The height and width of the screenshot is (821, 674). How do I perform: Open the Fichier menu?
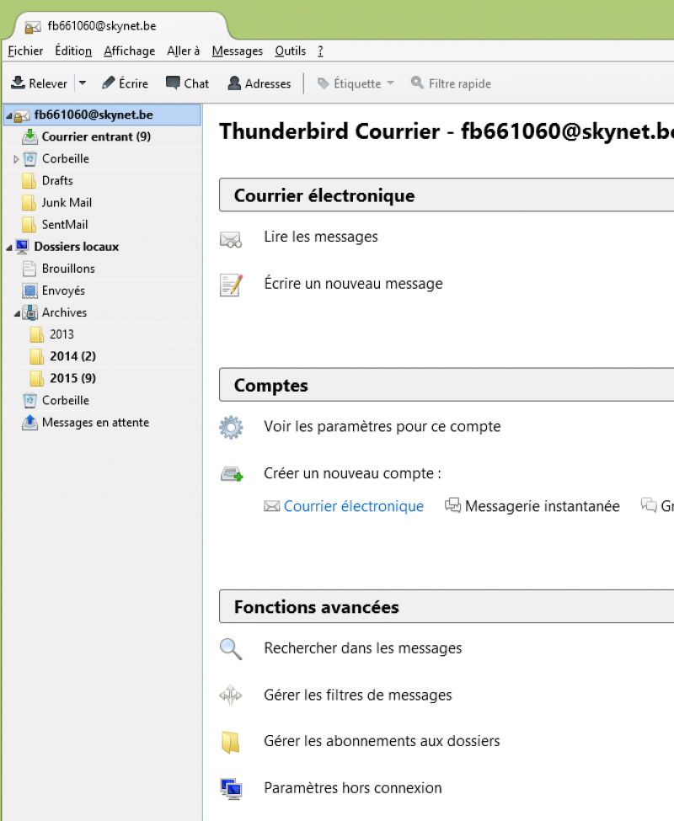[25, 51]
